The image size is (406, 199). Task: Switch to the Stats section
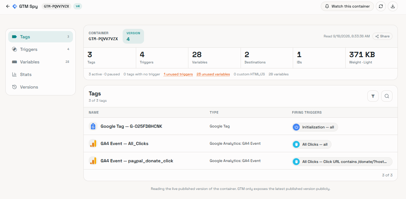(x=41, y=74)
